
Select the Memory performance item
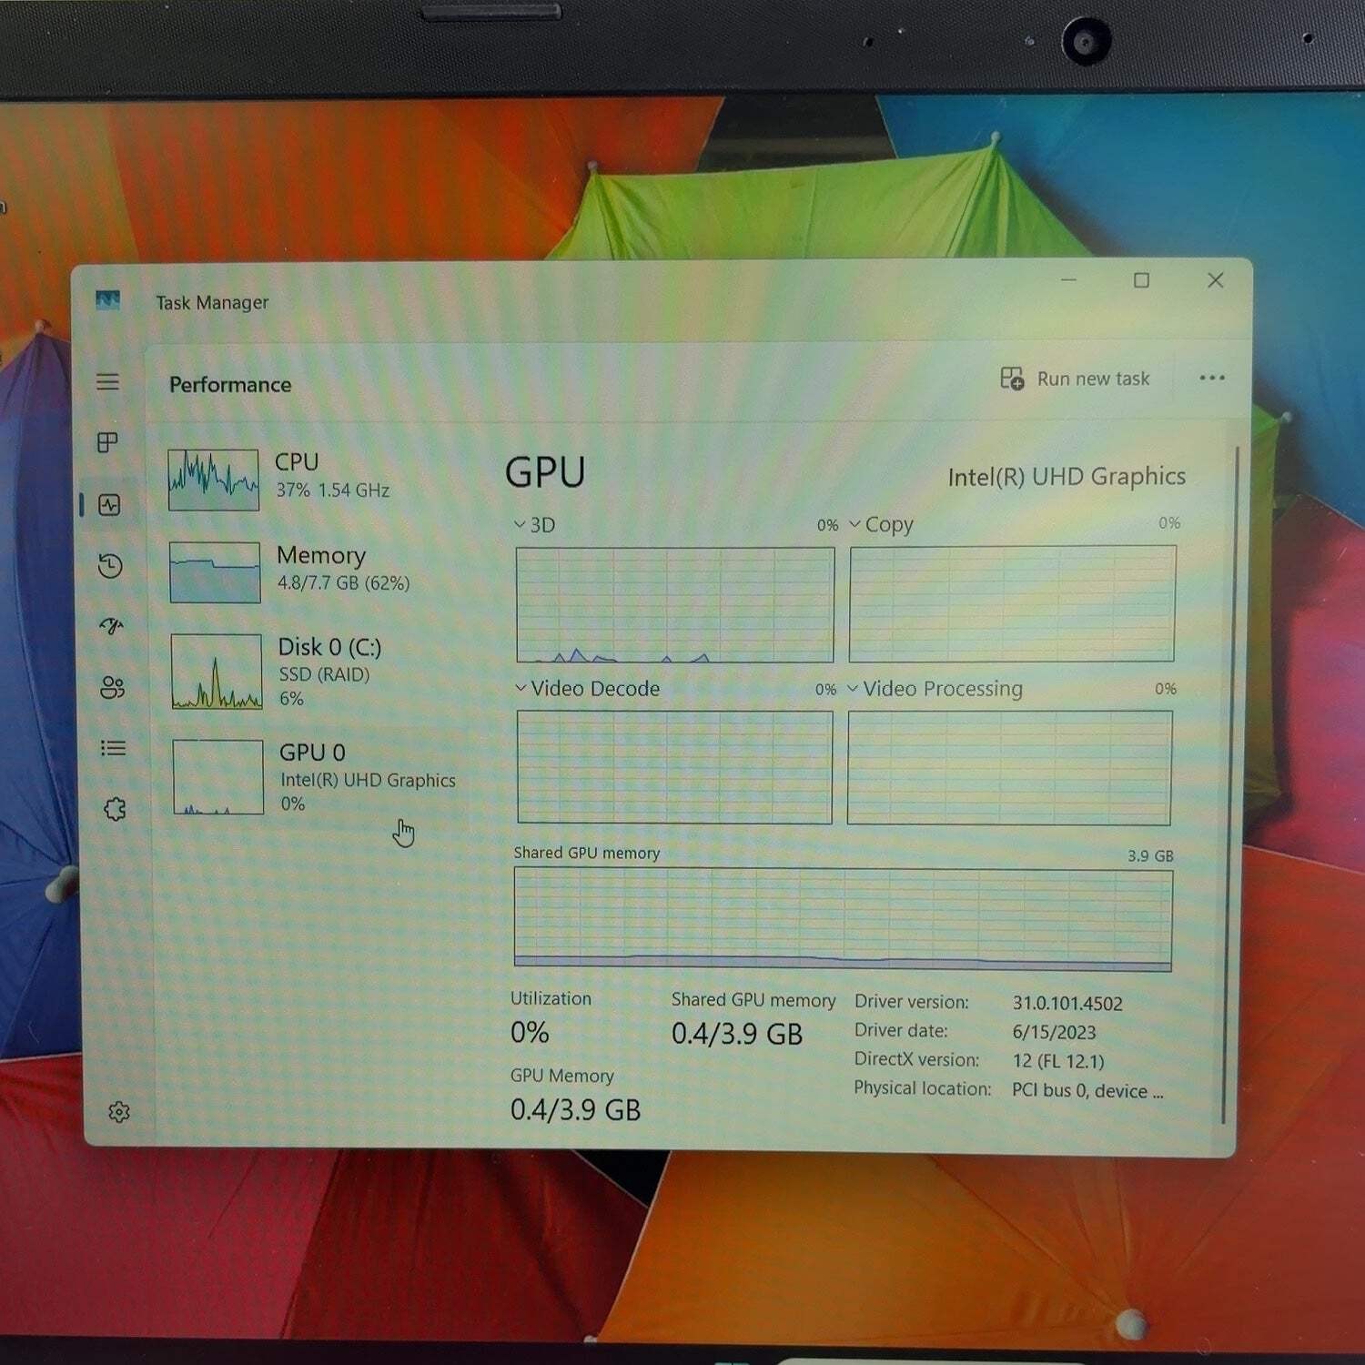pos(309,571)
